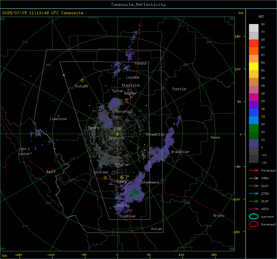Click the Airdrie town label
Image resolution: width=277 pixels, height=259 pixels.
tap(121, 164)
